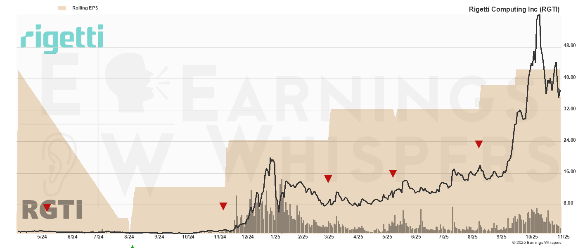Screen dimensions: 578x248
Task: Select the red earnings marker near 5/25
Action: point(393,174)
